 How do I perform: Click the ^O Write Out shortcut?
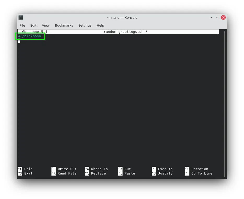tap(64, 169)
